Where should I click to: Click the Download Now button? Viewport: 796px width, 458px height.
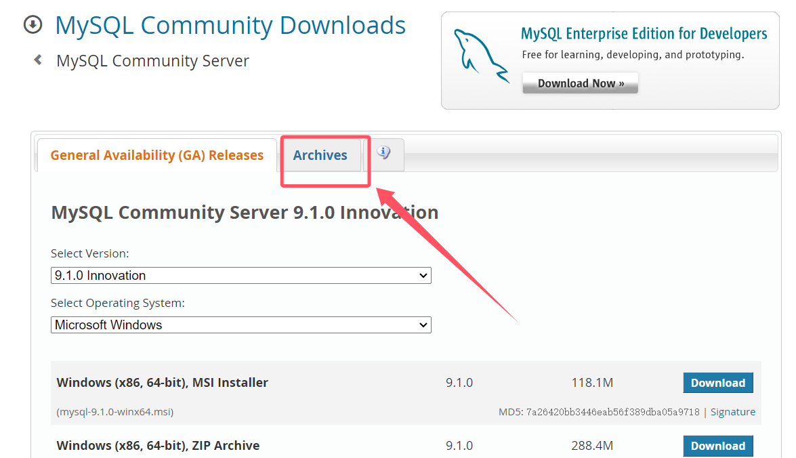click(581, 83)
